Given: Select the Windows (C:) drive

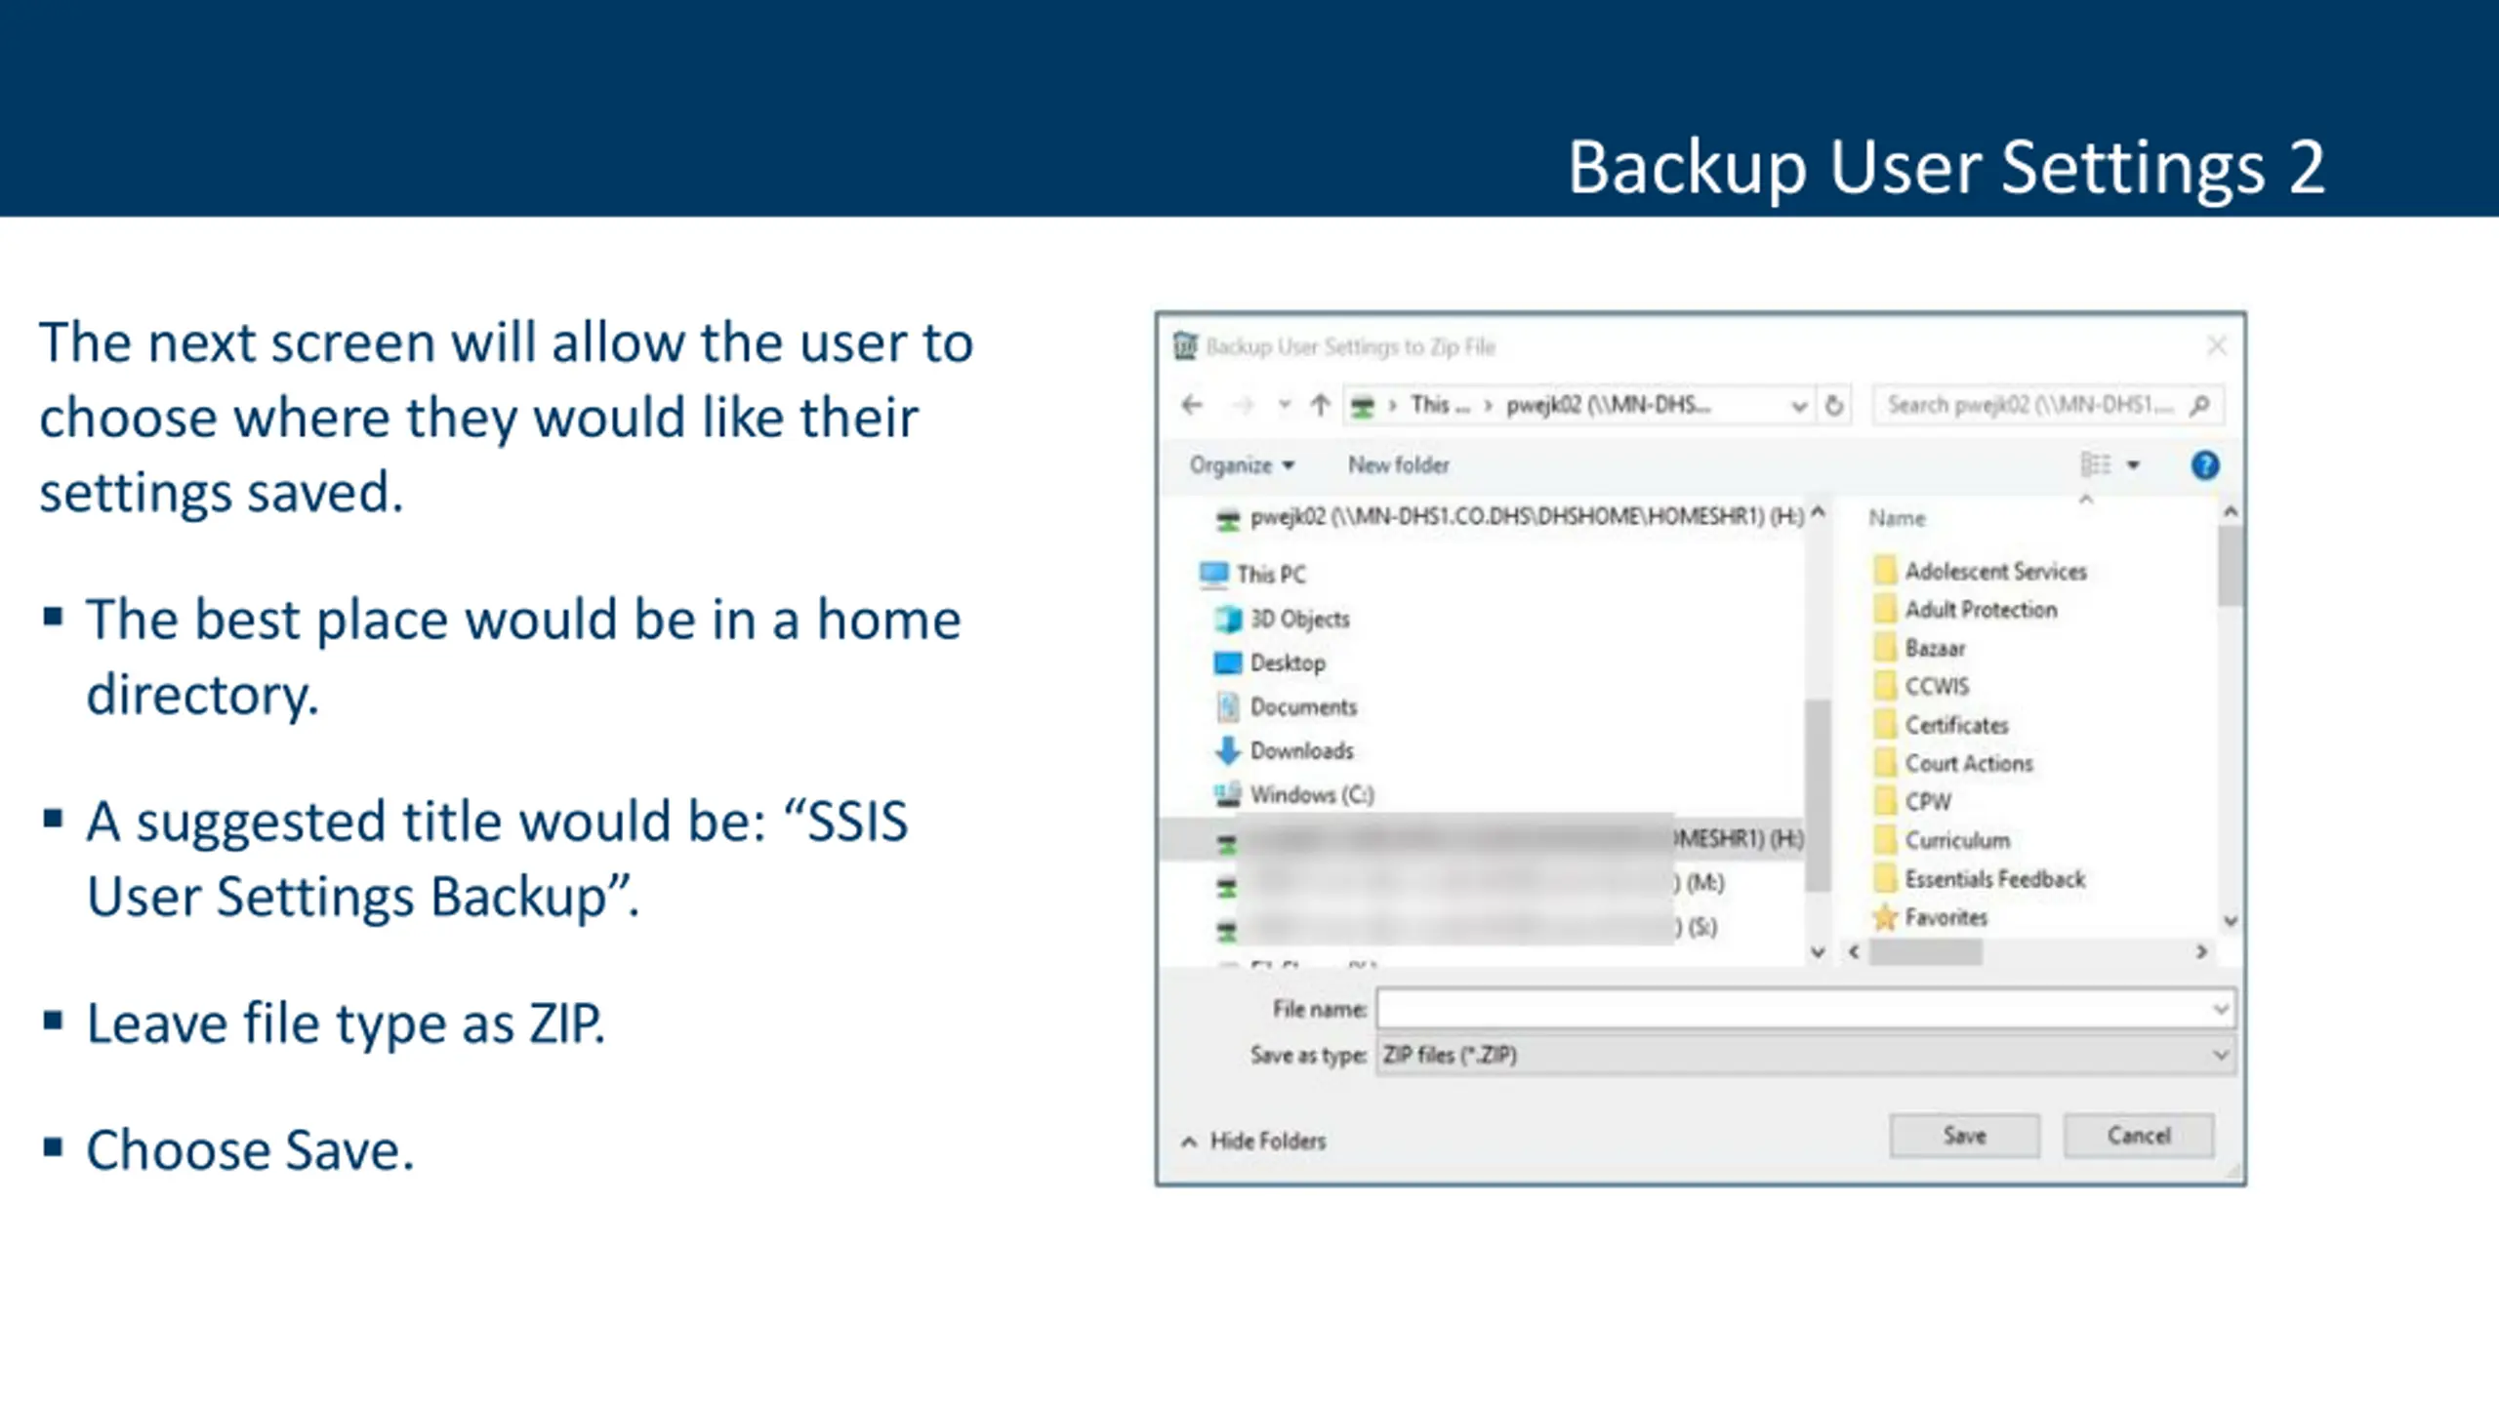Looking at the screenshot, I should coord(1294,794).
